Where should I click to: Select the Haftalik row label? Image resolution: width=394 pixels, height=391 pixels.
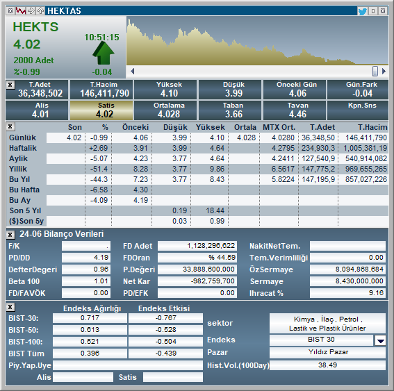click(x=23, y=148)
